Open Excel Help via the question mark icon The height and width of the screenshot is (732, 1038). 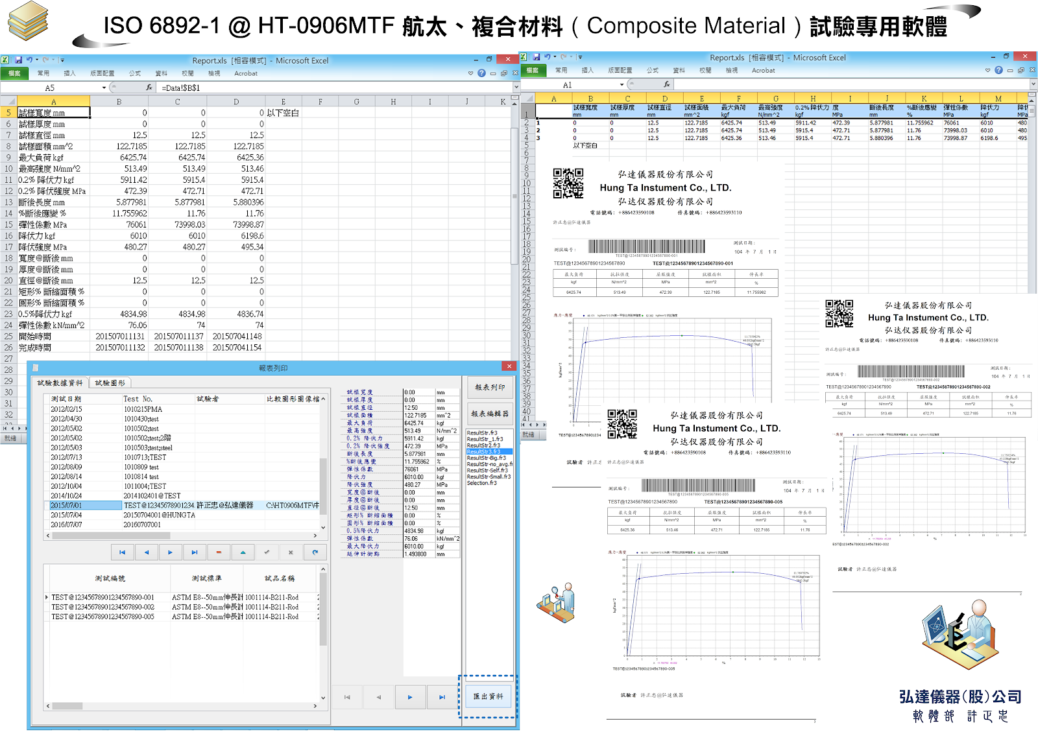click(x=481, y=73)
